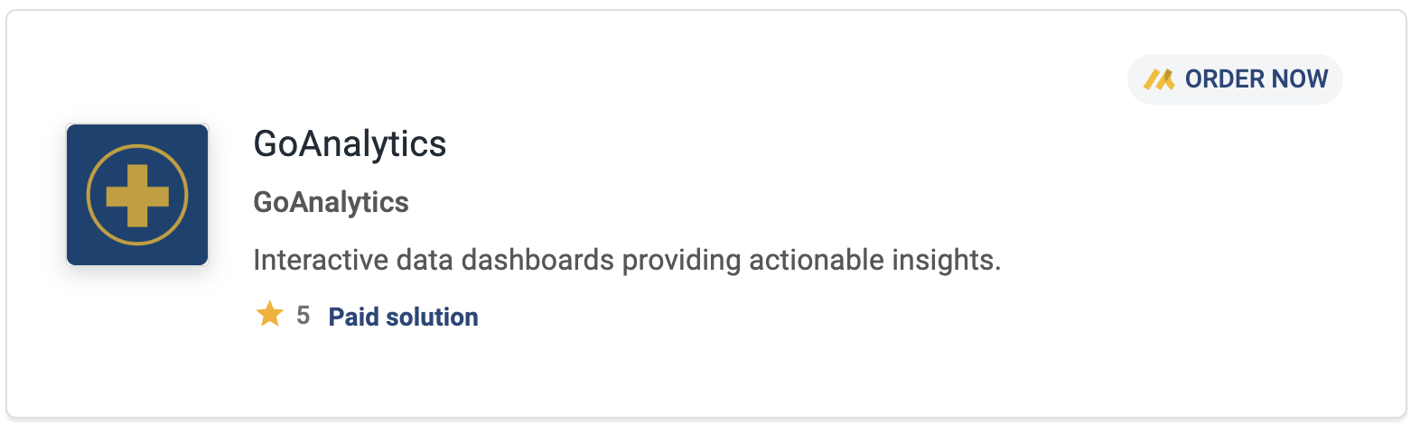Click the word 'solution' next to Paid

pyautogui.click(x=432, y=317)
